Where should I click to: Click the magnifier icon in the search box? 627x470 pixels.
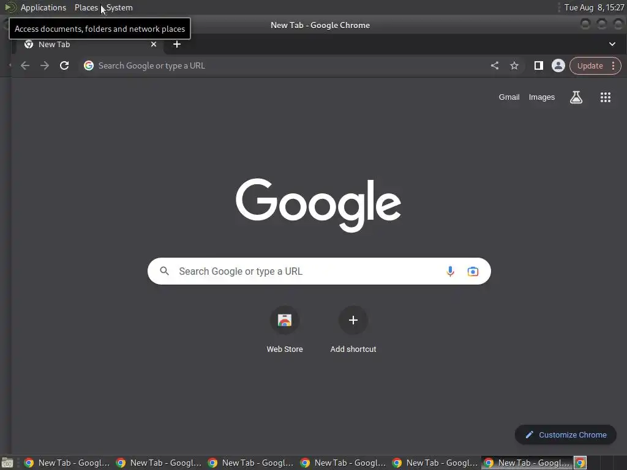[x=164, y=271]
